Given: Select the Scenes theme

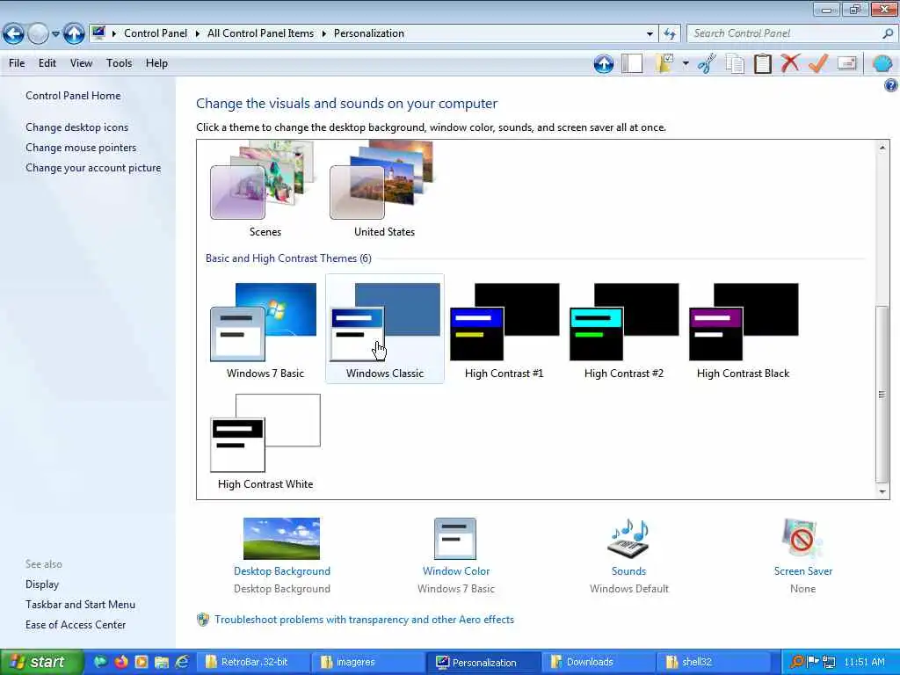Looking at the screenshot, I should click(x=265, y=190).
